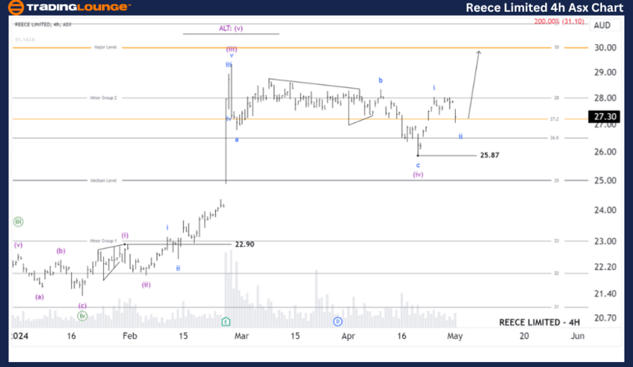Click 23.00 on the price axis
Screen dimensions: 633x367
tap(605, 241)
